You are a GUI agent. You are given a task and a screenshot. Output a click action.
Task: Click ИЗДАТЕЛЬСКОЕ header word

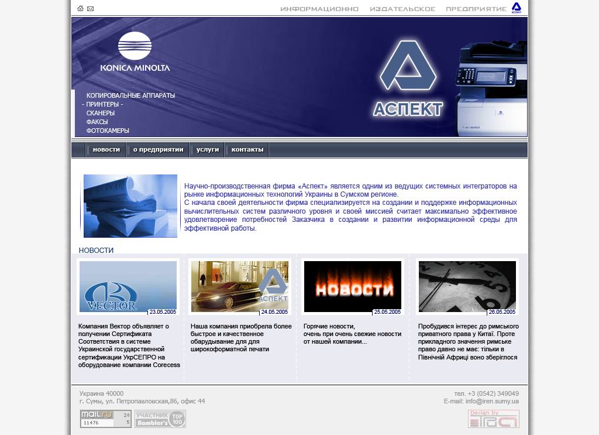click(x=402, y=9)
